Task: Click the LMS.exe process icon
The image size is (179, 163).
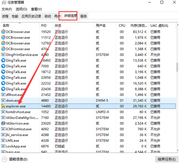Action: 3,141
